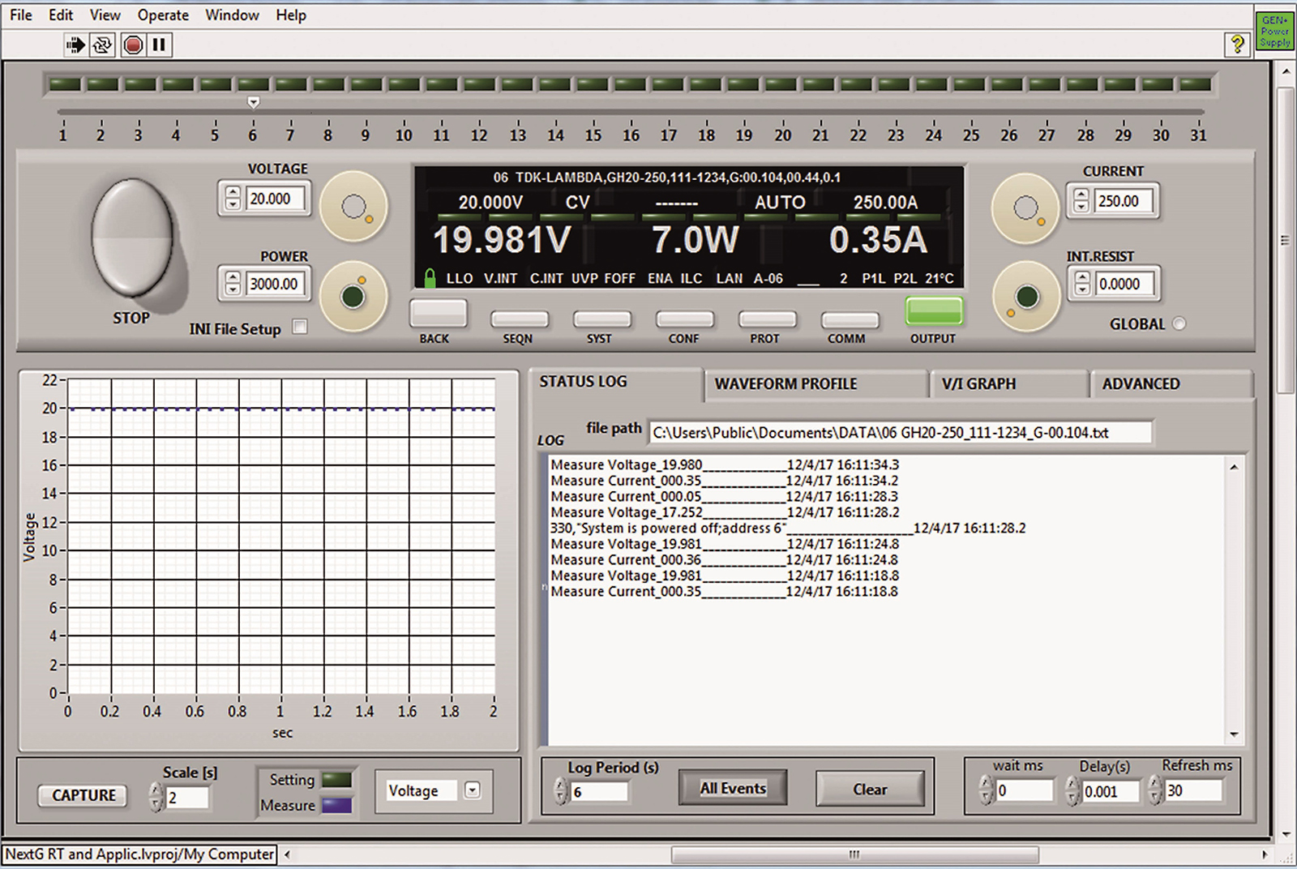The width and height of the screenshot is (1297, 869).
Task: Click the Scale [s] stepper arrows
Action: point(156,798)
